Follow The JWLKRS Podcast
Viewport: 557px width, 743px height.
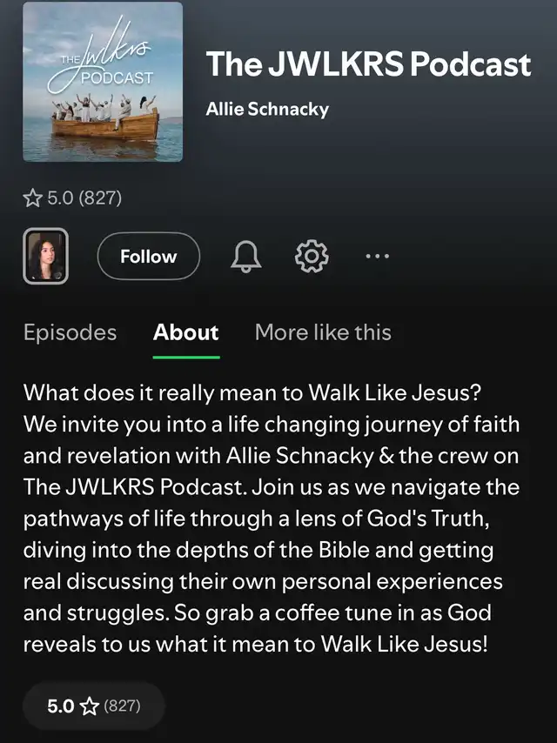pos(148,257)
